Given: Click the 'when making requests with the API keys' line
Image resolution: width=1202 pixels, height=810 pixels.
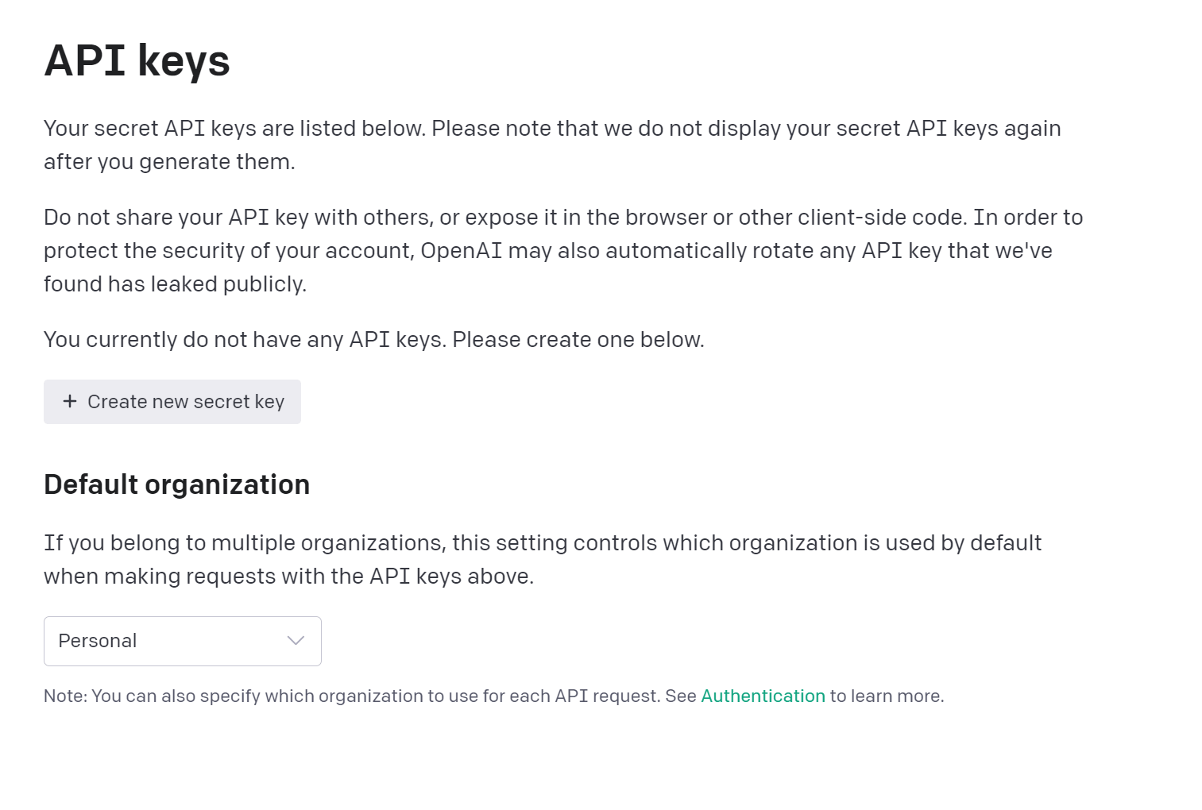Looking at the screenshot, I should (x=288, y=577).
